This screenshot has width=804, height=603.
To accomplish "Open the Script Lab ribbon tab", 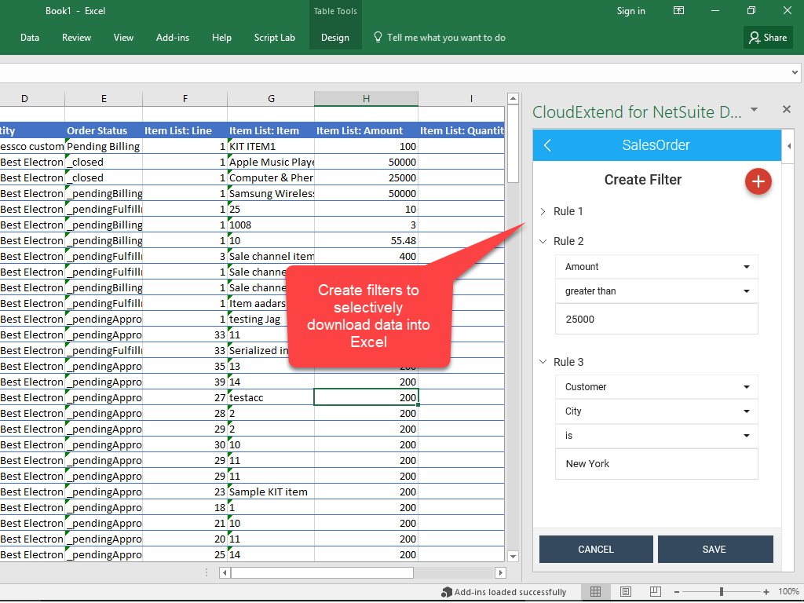I will (x=274, y=38).
